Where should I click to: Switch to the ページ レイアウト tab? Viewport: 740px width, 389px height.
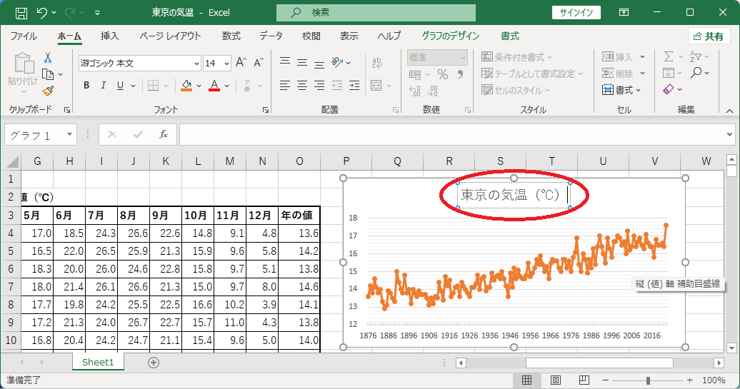[x=170, y=36]
